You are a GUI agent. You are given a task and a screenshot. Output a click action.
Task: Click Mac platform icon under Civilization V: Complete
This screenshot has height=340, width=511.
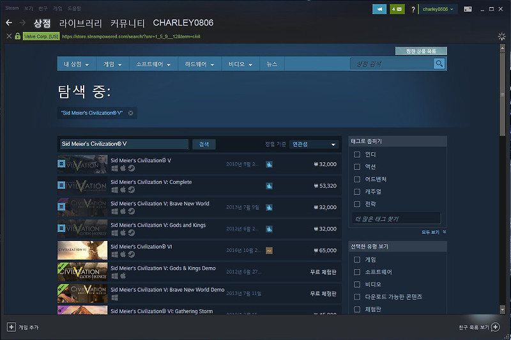pyautogui.click(x=123, y=190)
